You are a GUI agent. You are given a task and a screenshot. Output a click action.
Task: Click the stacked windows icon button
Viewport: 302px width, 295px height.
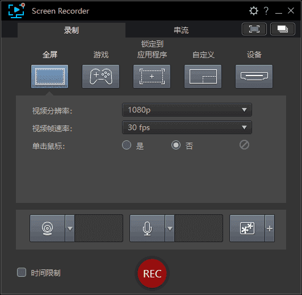click(x=283, y=29)
